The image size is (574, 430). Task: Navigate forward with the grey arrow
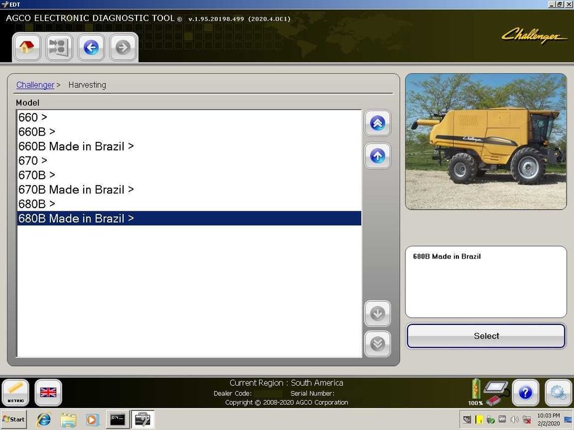tap(123, 47)
